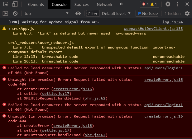Switch to the Elements tab
The image size is (192, 139).
36,4
